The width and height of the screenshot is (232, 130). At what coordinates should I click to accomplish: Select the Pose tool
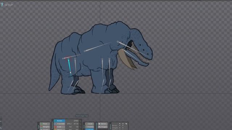[x=45, y=124]
